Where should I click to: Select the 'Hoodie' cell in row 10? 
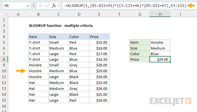[39, 71]
